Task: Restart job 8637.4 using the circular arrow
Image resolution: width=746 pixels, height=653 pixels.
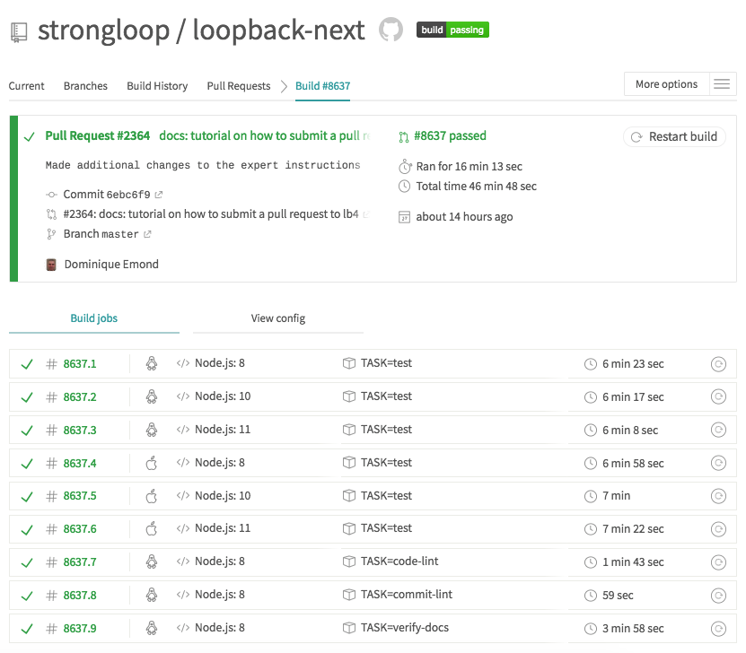Action: coord(718,464)
